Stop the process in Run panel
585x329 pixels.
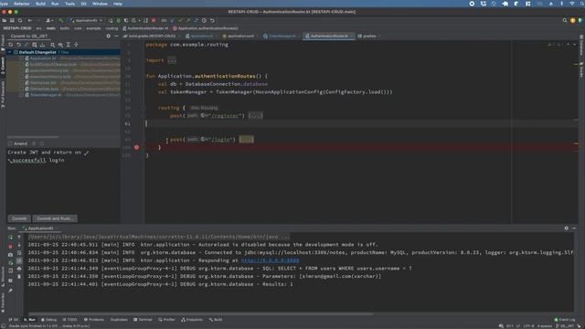coord(10,246)
